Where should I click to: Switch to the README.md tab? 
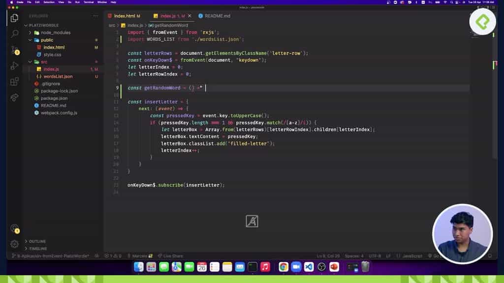pyautogui.click(x=217, y=15)
